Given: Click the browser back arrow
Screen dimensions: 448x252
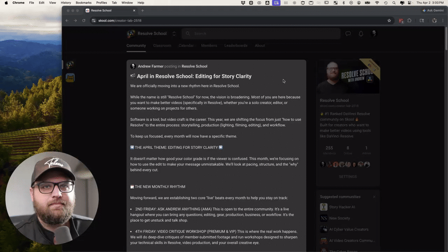Looking at the screenshot, I should point(66,20).
